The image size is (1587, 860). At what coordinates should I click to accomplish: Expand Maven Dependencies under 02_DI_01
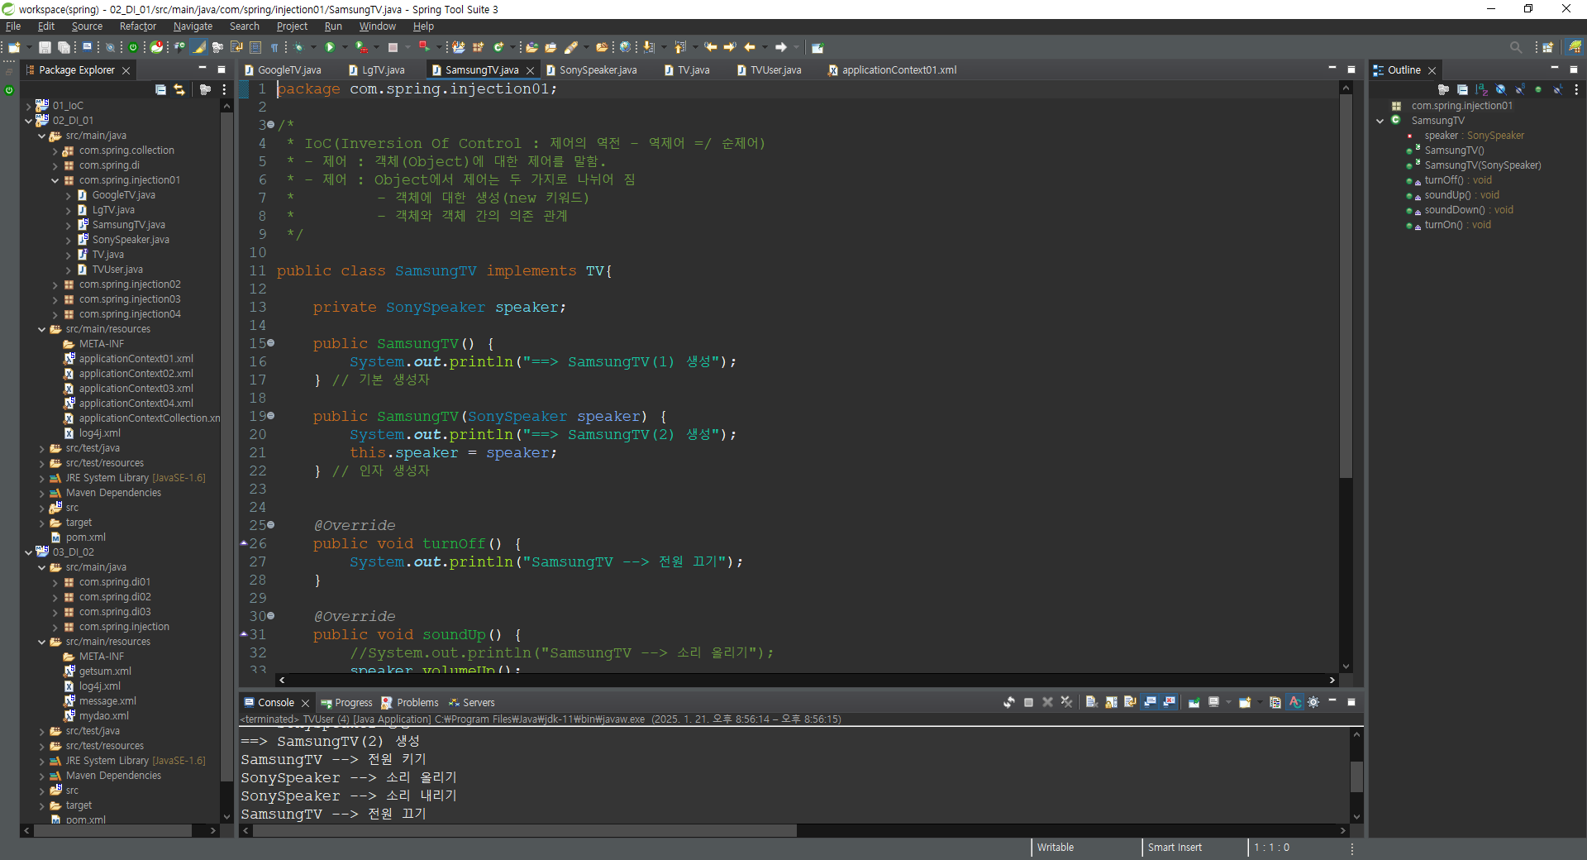(41, 493)
